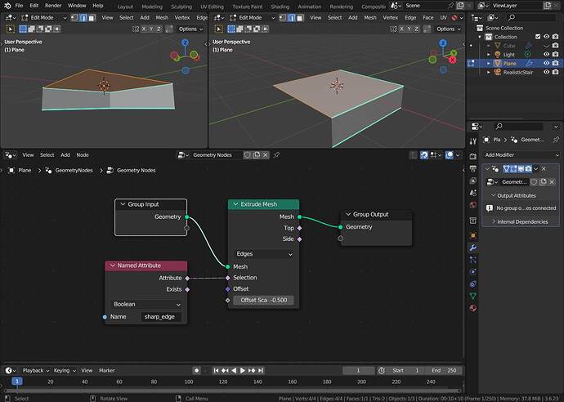The height and width of the screenshot is (402, 564).
Task: Unlink node group in node editor header
Action: click(x=265, y=155)
